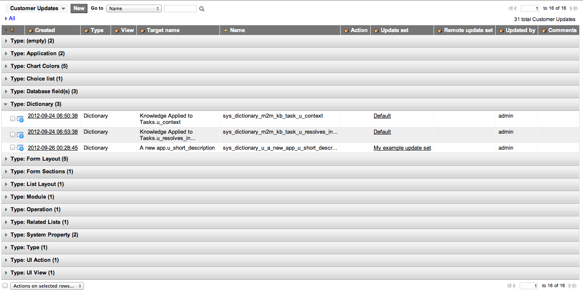Image resolution: width=583 pixels, height=304 pixels.
Task: Expand the Type: List Layout group
Action: pos(5,184)
